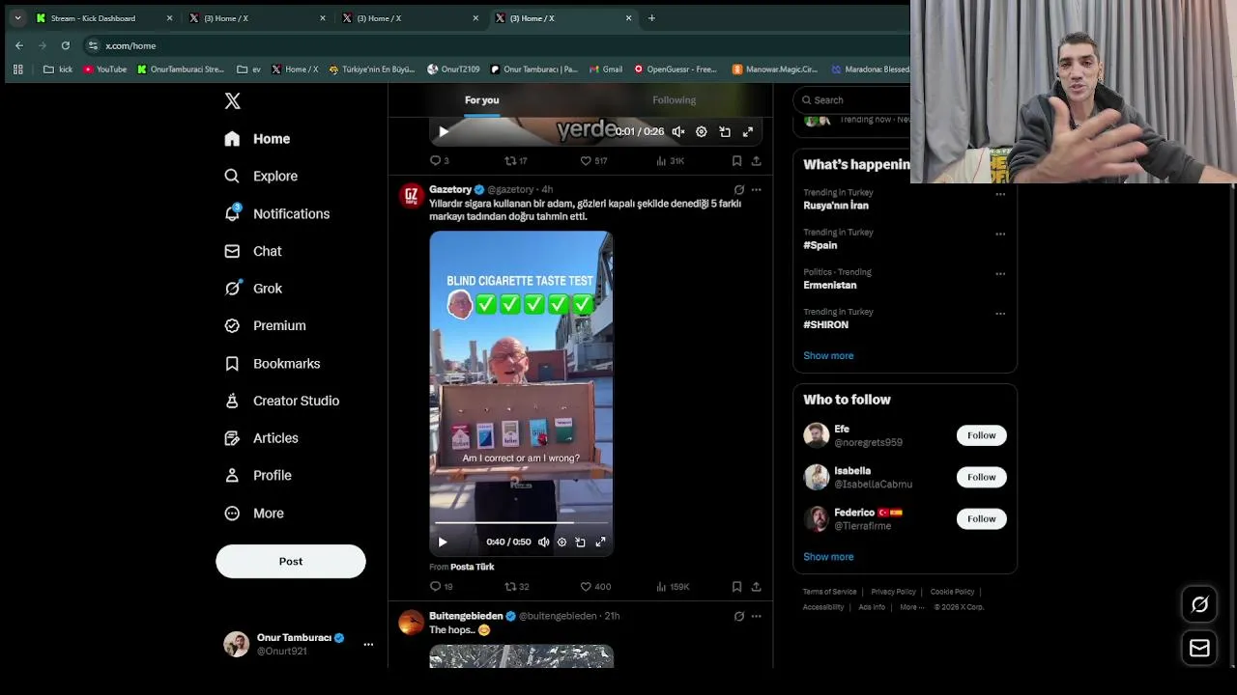Switch to Stream - Kick Dashboard browser tab
1237x695 pixels.
pyautogui.click(x=104, y=18)
